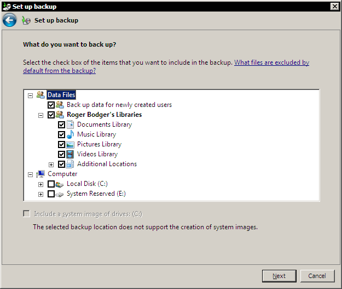Viewport: 342px width, 289px height.
Task: Select the Data Files label
Action: (61, 95)
